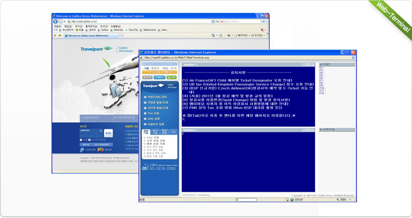Open the Favorites menu in the back IE window
This screenshot has height=218, width=412.
(x=91, y=26)
